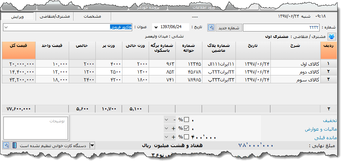Click the blue customer icon beside مشتری / متقاضی
This screenshot has width=341, height=161.
332,36
